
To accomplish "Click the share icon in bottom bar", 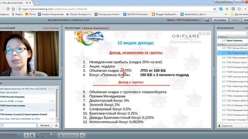I will tap(83, 136).
